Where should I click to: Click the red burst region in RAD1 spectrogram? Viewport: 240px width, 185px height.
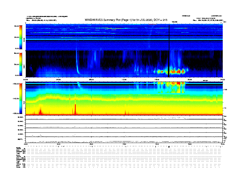(x=173, y=72)
